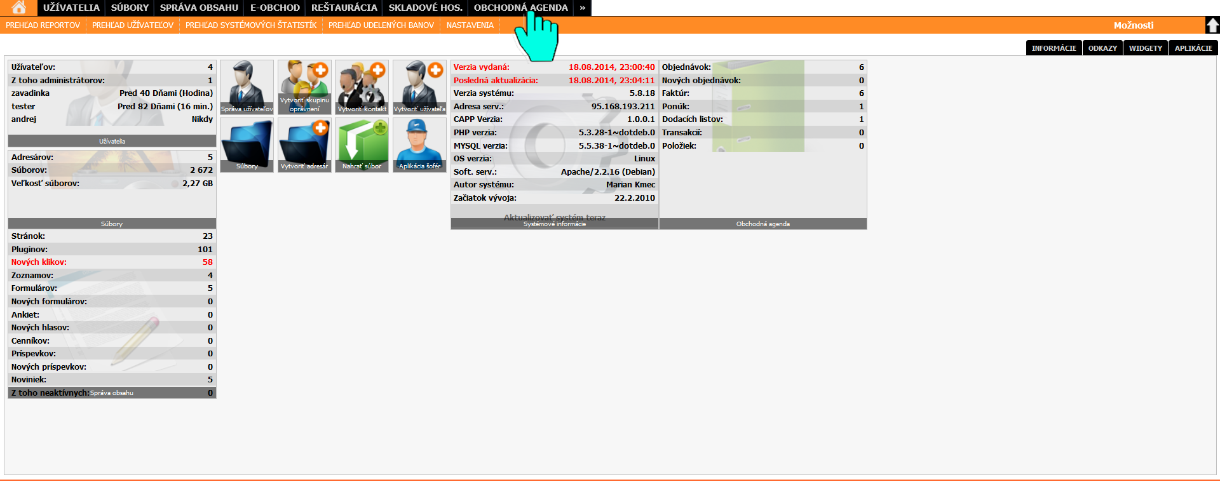
Task: Click the home icon in top bar
Action: click(x=18, y=8)
